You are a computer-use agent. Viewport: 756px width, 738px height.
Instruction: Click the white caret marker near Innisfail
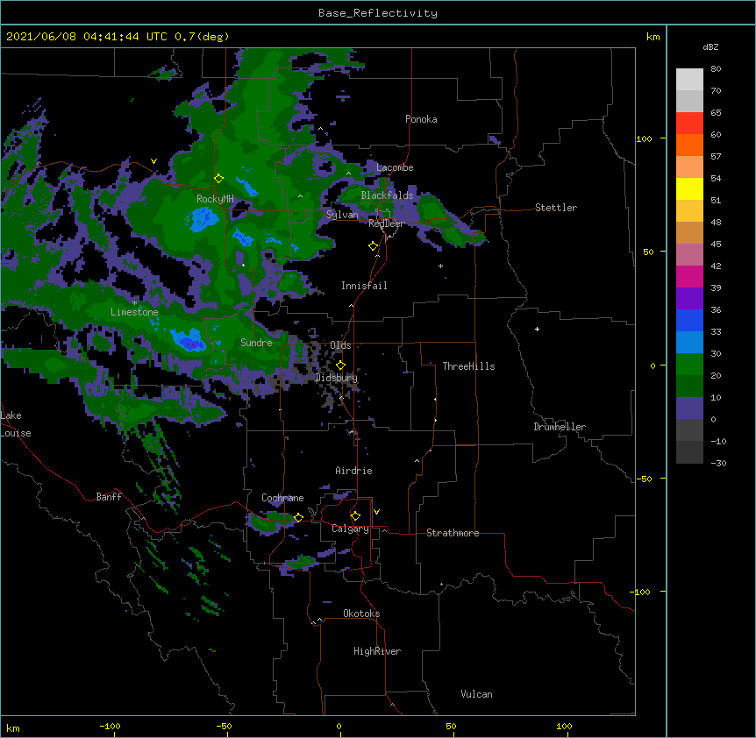(x=351, y=305)
